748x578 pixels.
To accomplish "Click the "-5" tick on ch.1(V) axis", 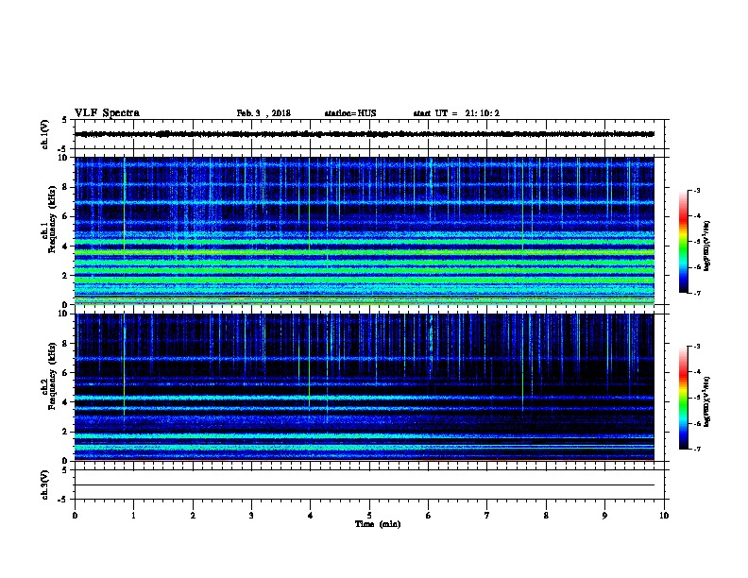I will coord(62,149).
